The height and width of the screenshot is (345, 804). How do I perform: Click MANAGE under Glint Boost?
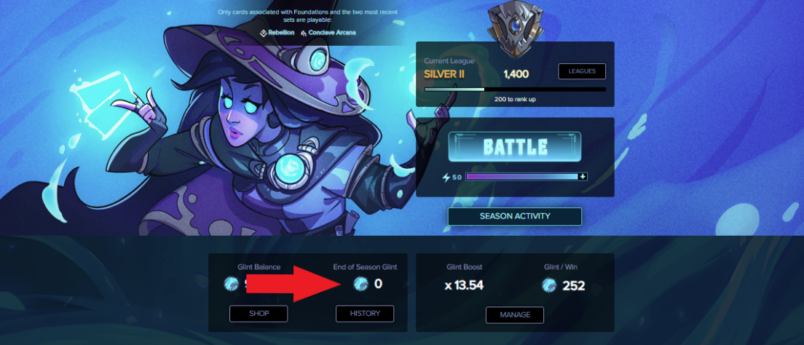coord(515,314)
